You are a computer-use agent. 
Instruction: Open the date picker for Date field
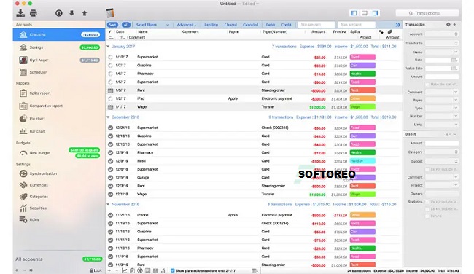pyautogui.click(x=454, y=60)
